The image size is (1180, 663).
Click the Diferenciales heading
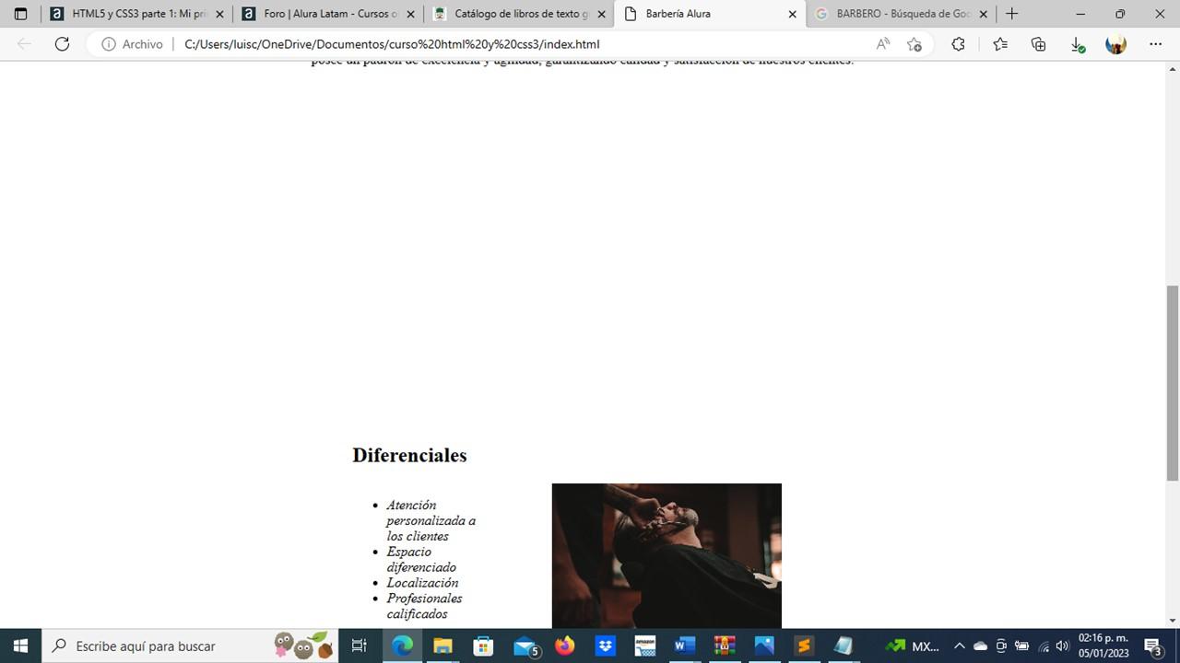(x=409, y=455)
